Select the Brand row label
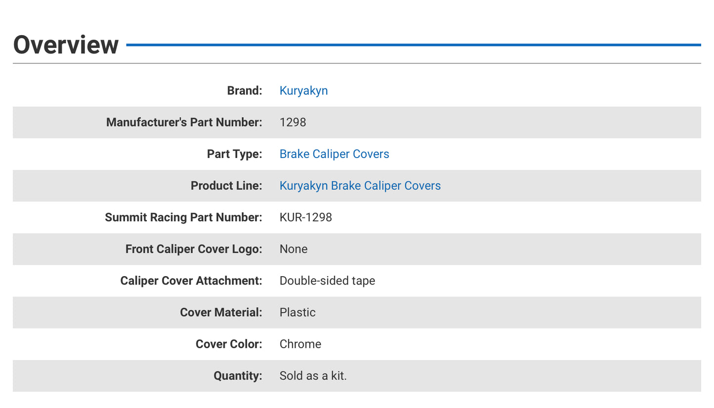714x408 pixels. click(x=244, y=90)
